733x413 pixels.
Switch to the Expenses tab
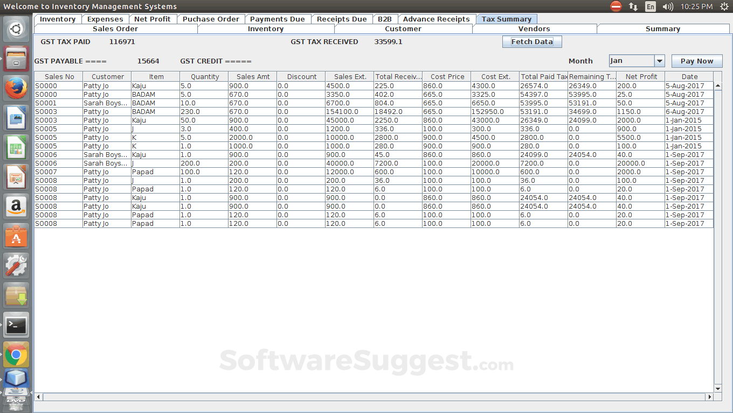point(105,19)
